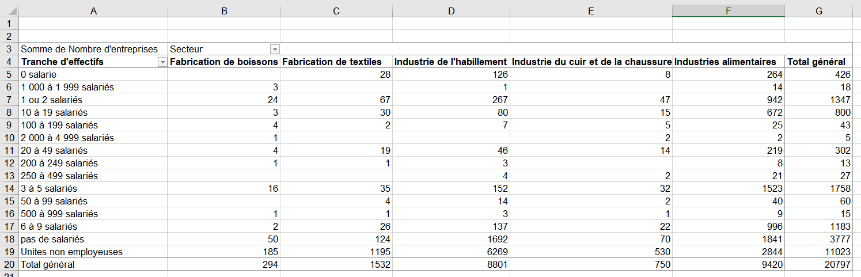Viewport: 861px width, 277px height.
Task: Select the 'Industrie de l'habillement' header cell
Action: pos(450,62)
